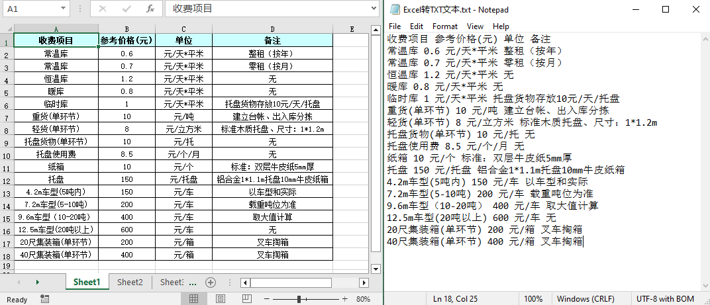Open Notepad Format menu
Viewport: 710px width, 305px height.
coord(445,26)
